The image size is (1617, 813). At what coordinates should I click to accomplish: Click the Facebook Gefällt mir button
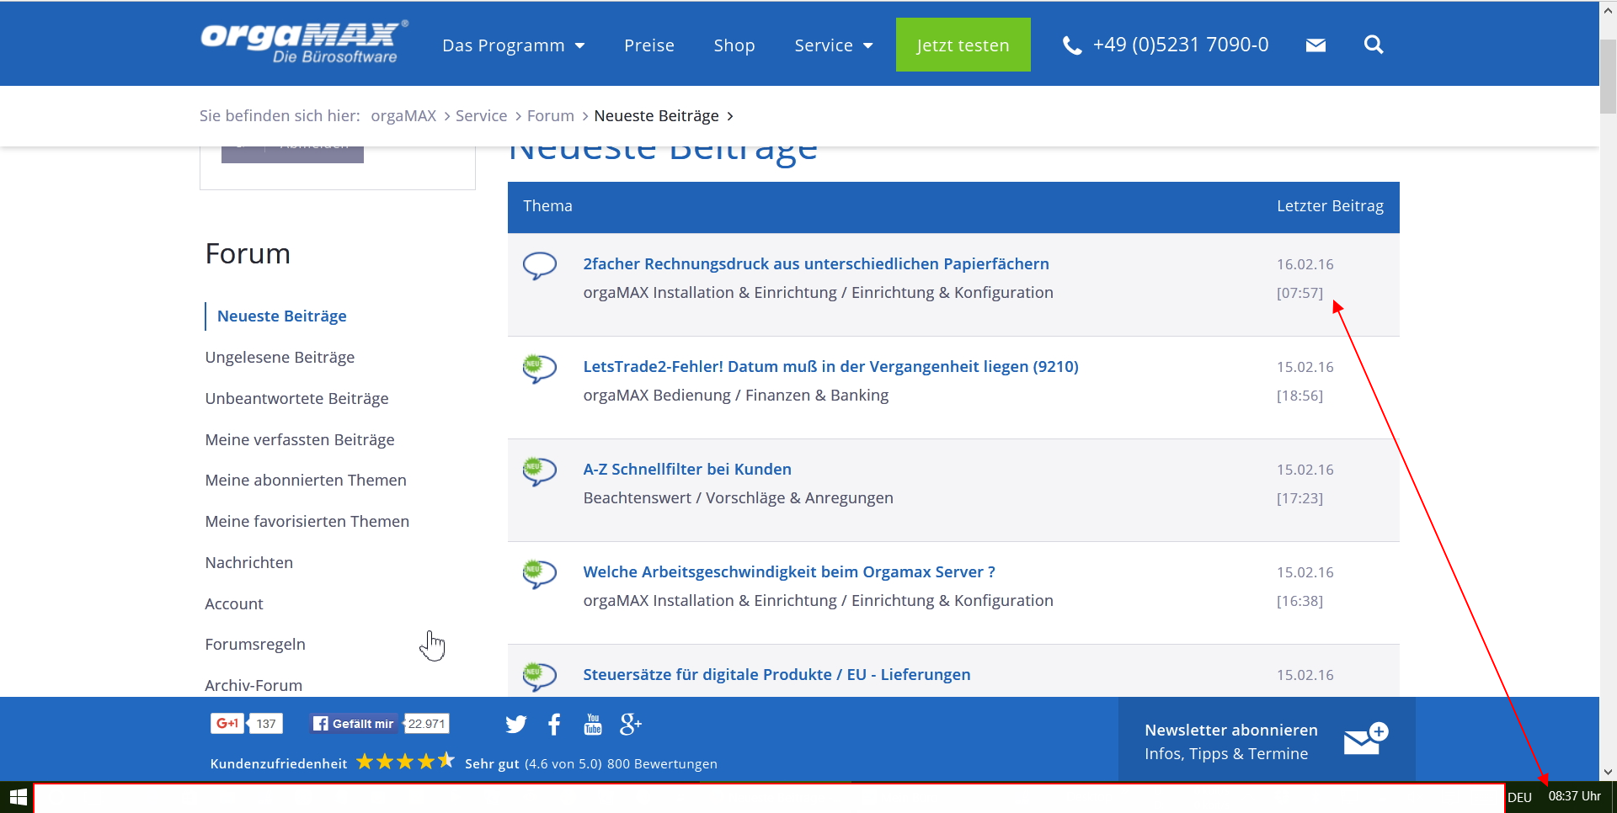point(354,724)
